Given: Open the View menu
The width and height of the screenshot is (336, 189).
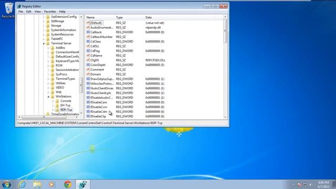Looking at the screenshot, I should (x=38, y=12).
